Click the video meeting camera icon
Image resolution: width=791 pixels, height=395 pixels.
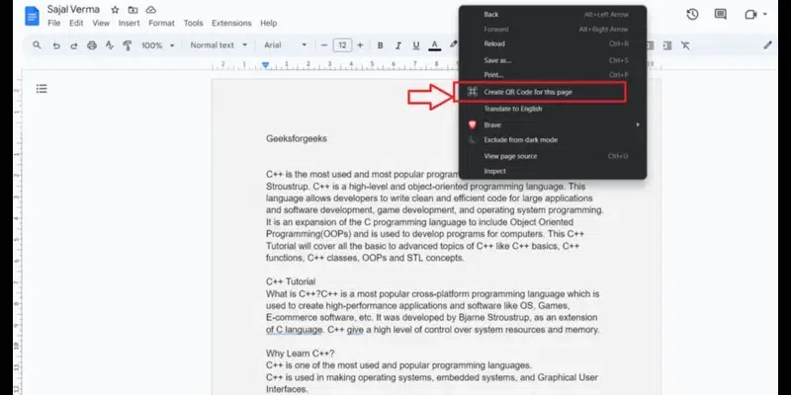(x=750, y=14)
